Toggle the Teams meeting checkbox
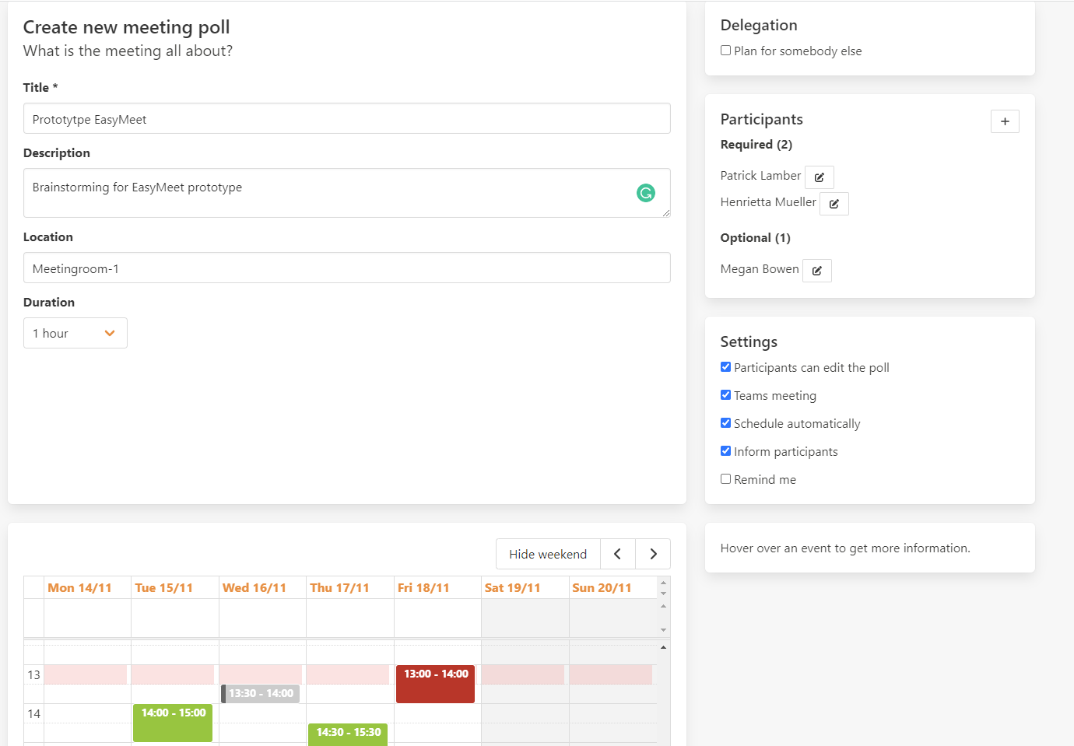The image size is (1074, 746). click(725, 395)
